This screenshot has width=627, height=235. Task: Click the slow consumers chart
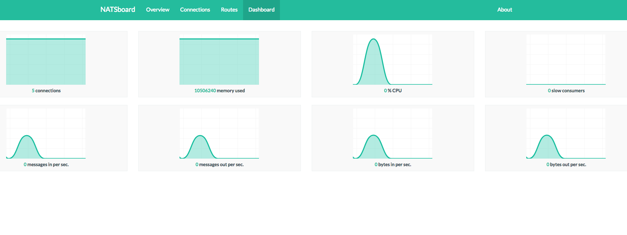(566, 60)
